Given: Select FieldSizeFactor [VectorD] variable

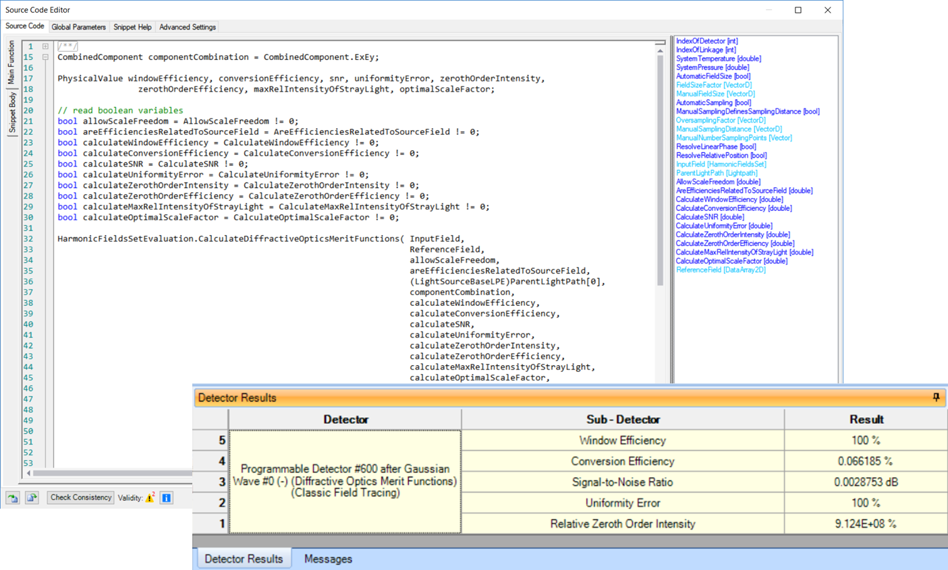Looking at the screenshot, I should click(714, 85).
